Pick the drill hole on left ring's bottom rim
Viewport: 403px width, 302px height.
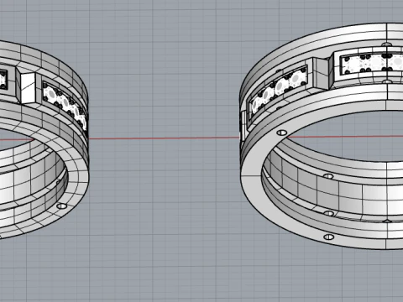click(62, 206)
